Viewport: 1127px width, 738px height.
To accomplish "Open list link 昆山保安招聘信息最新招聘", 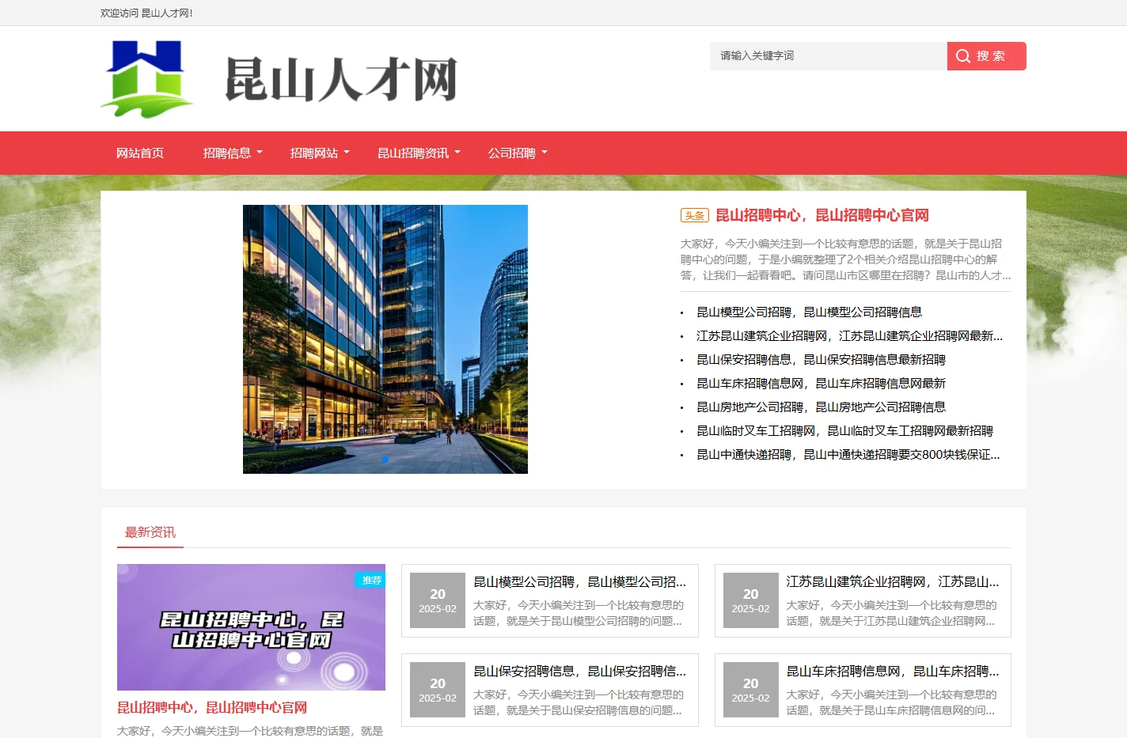I will click(821, 360).
